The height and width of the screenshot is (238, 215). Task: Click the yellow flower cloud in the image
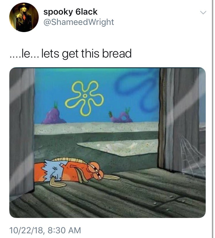tap(84, 98)
